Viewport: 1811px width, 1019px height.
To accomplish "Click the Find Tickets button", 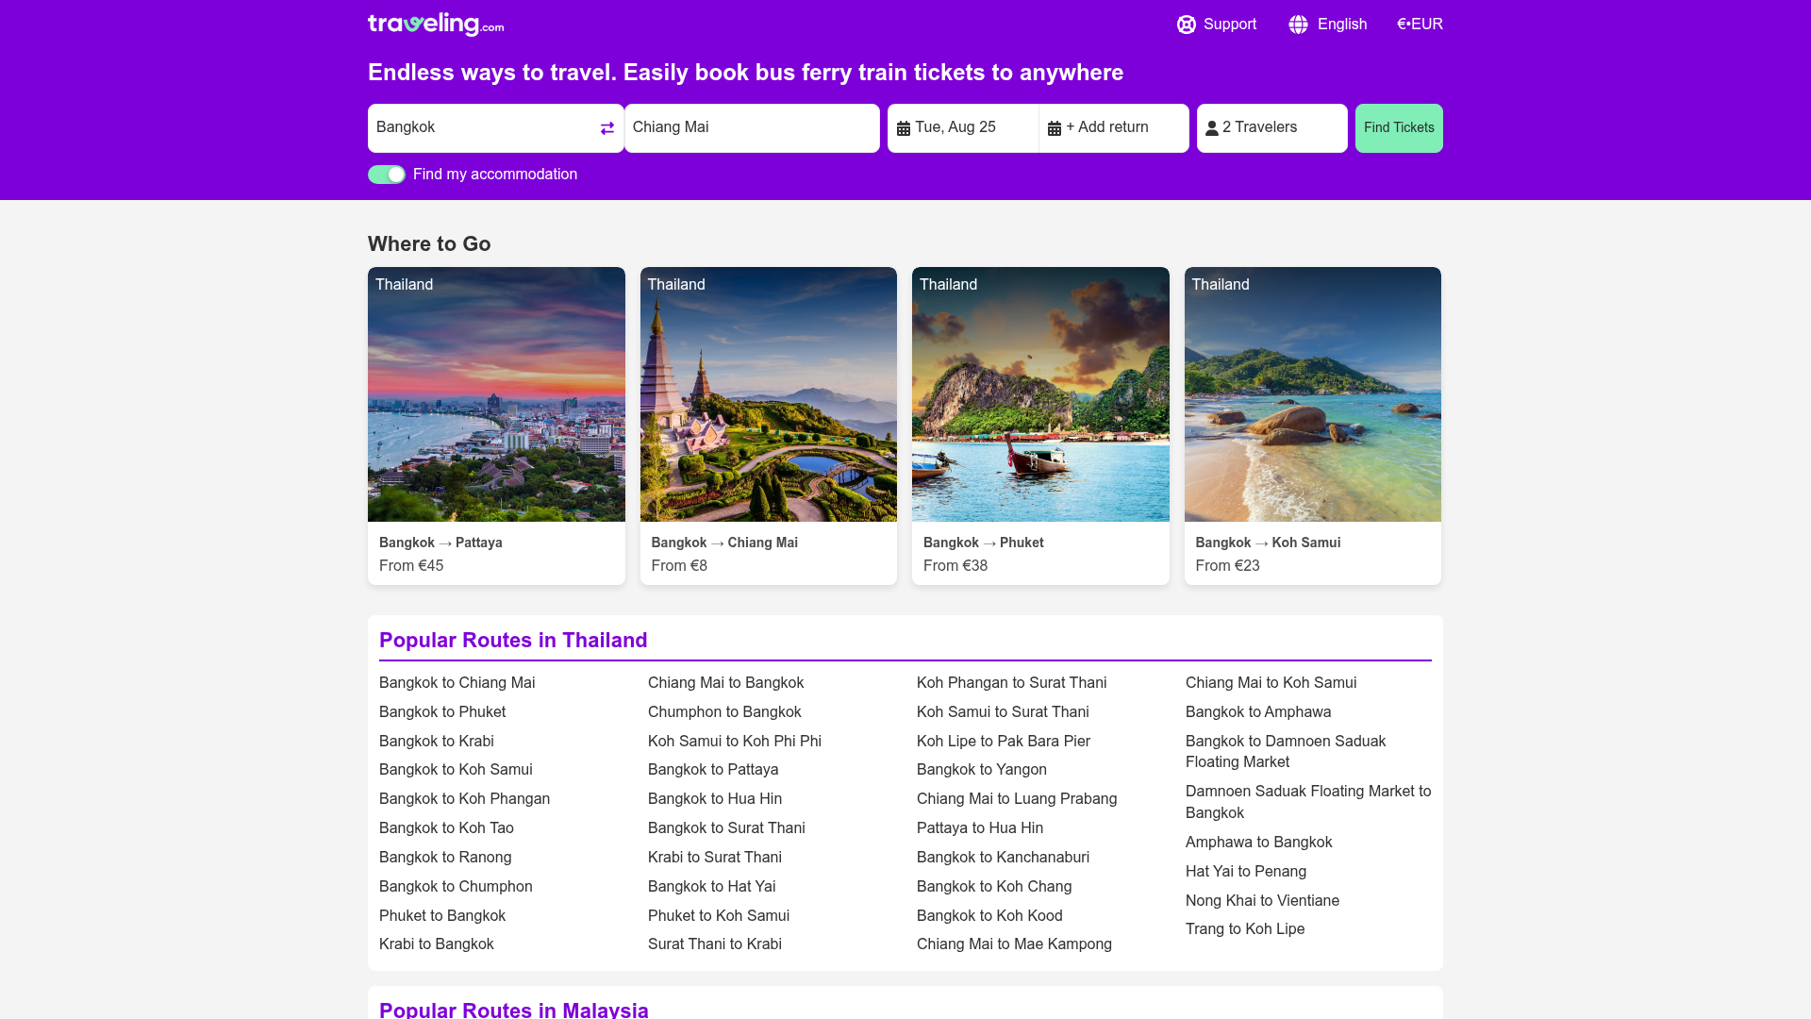I will pos(1399,128).
